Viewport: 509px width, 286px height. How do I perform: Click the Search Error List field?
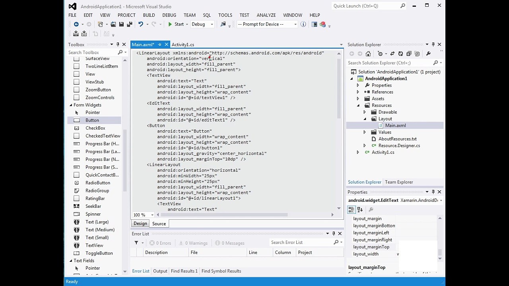coord(301,243)
